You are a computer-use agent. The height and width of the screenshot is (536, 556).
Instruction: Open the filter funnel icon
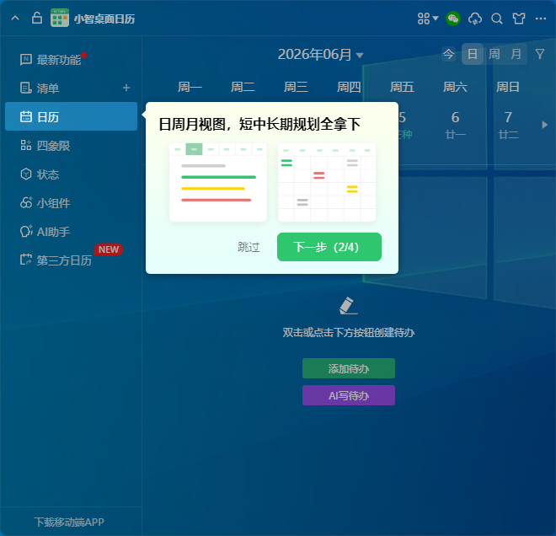tap(540, 54)
